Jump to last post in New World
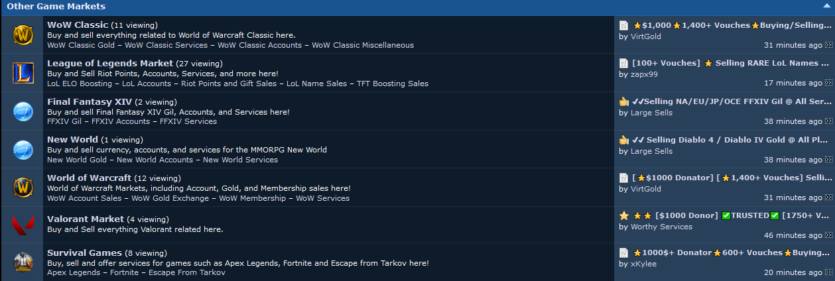This screenshot has height=281, width=835. [828, 160]
